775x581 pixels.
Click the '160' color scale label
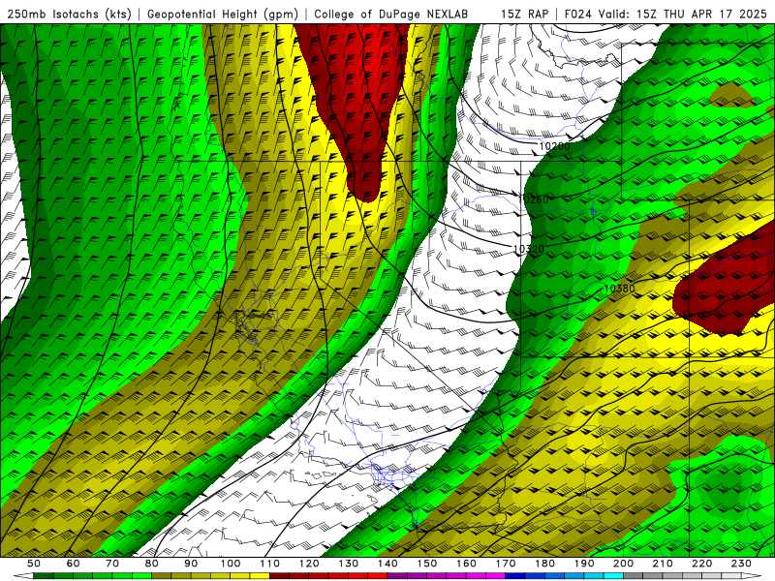click(x=466, y=564)
